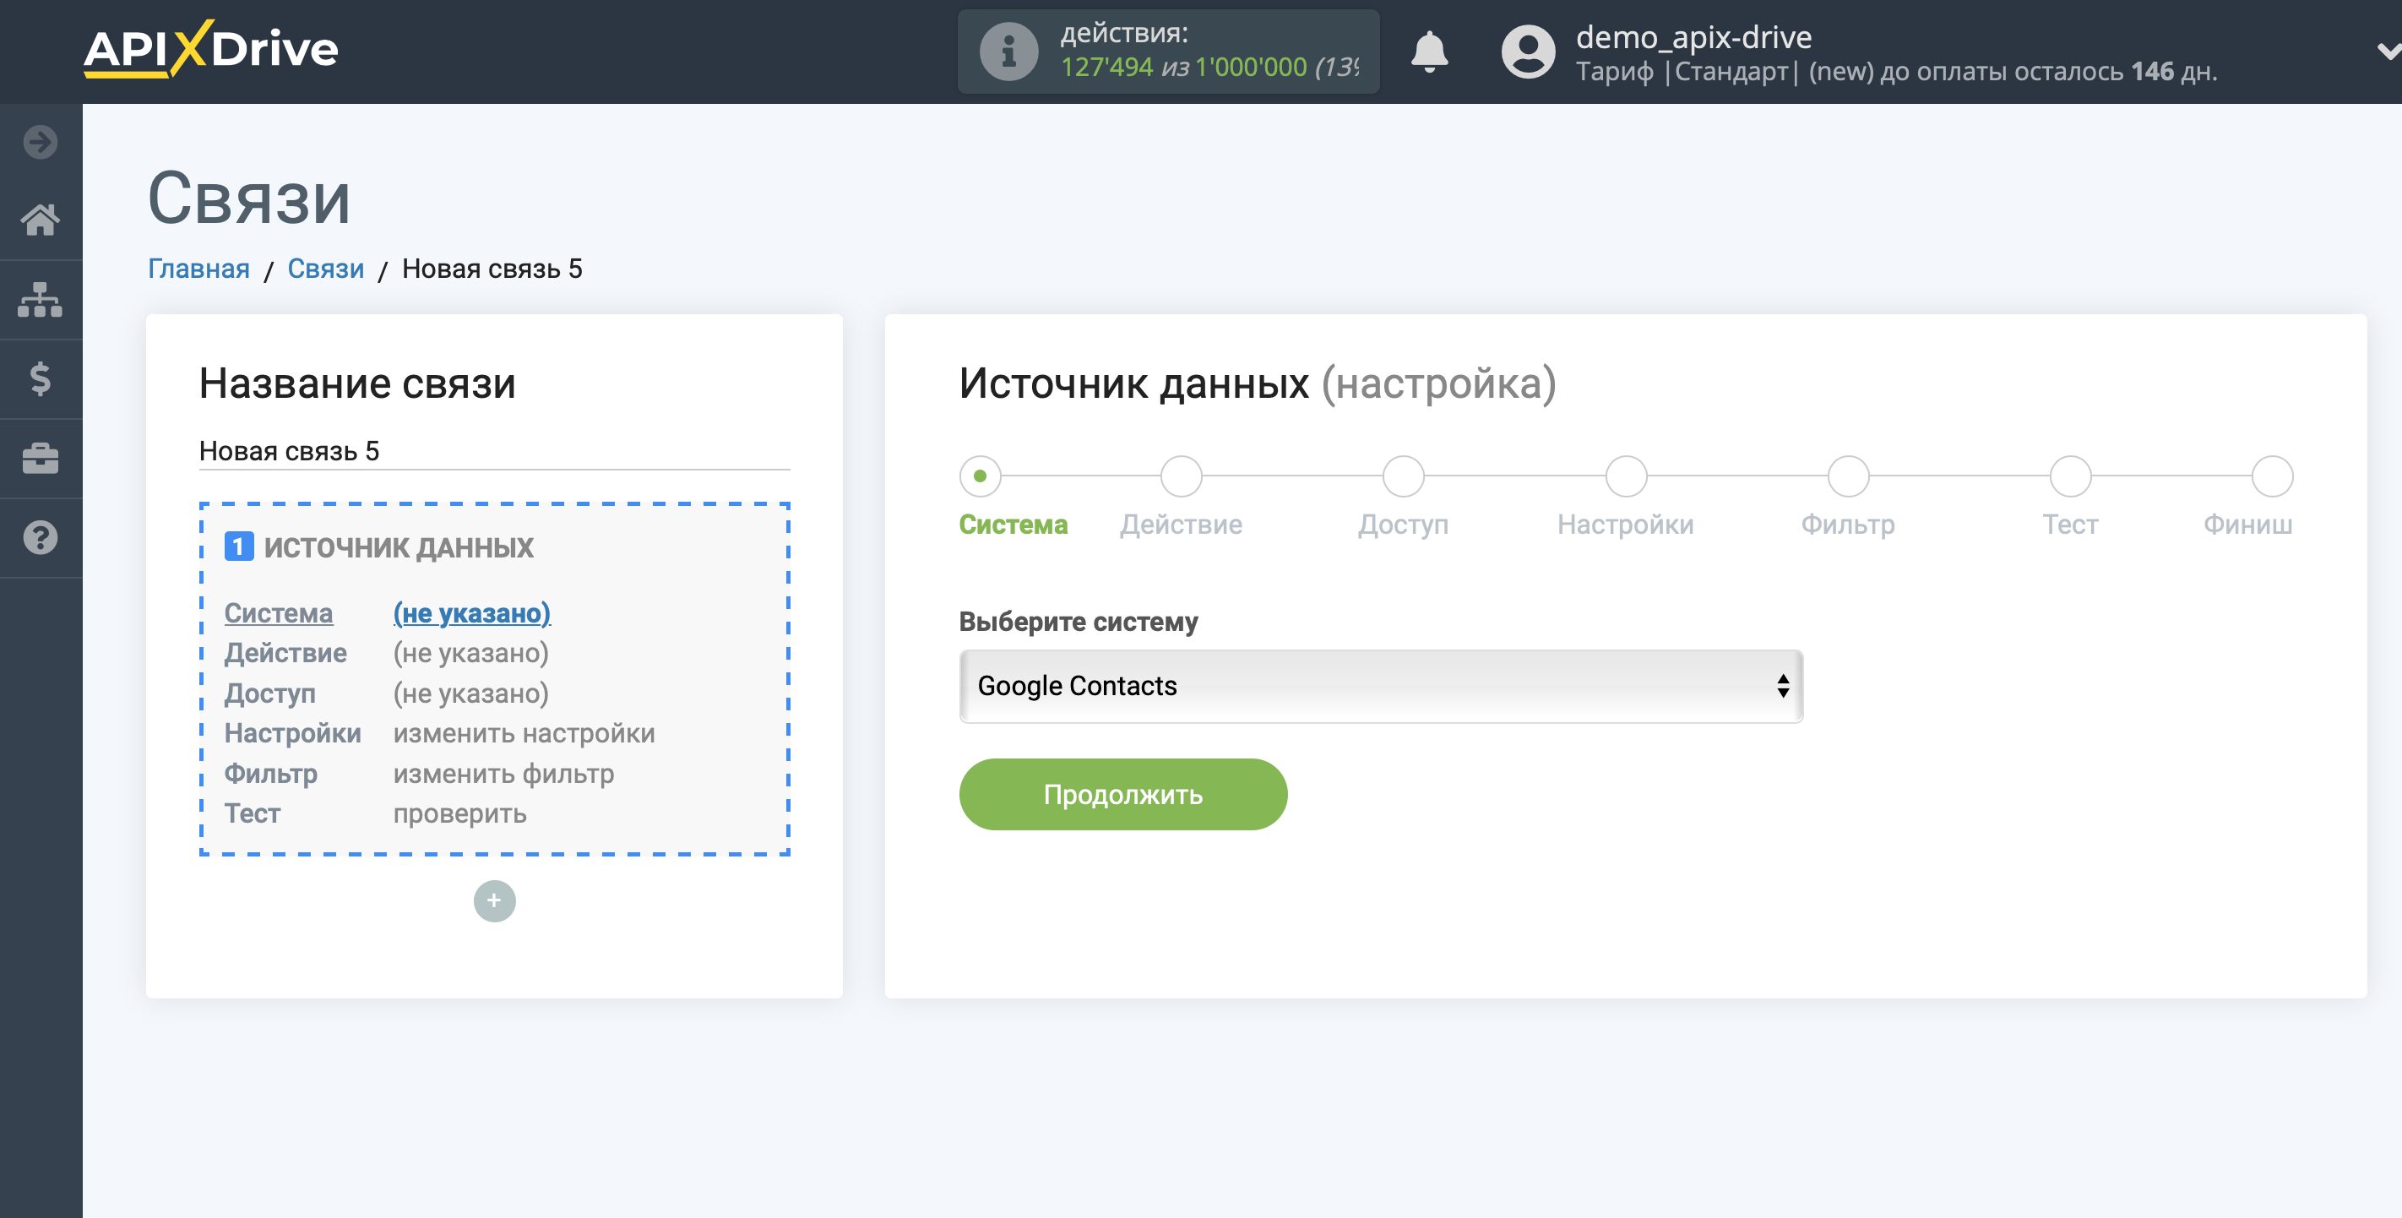This screenshot has width=2402, height=1218.
Task: Click Главная breadcrumb link
Action: click(x=197, y=269)
